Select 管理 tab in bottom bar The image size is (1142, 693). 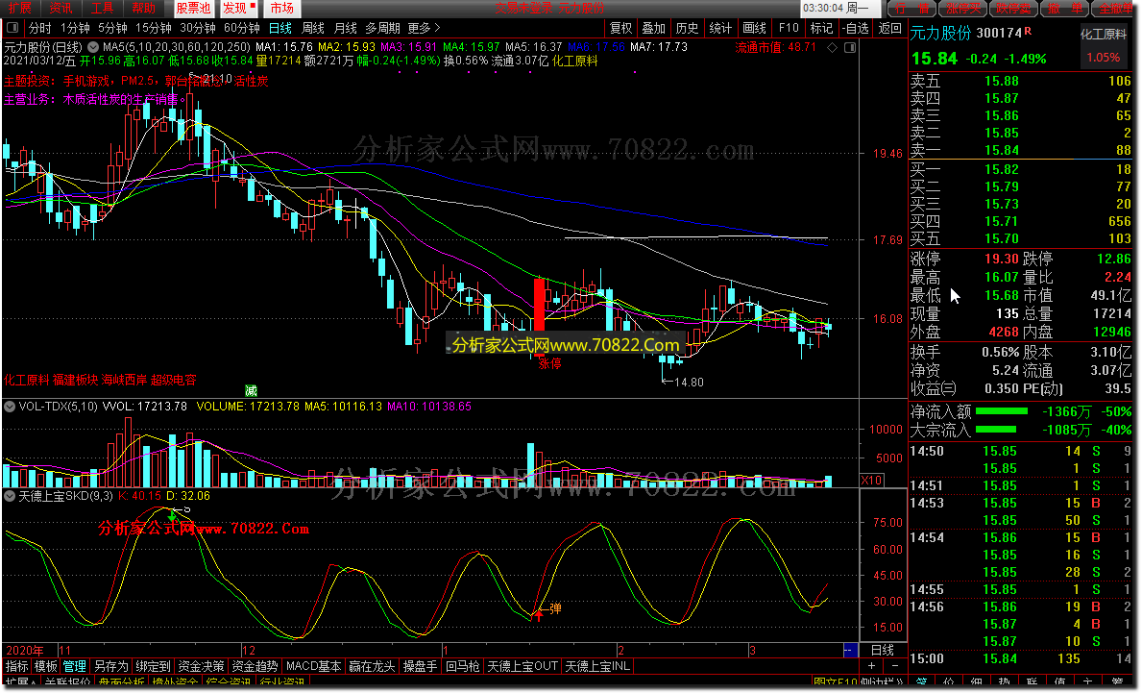click(x=74, y=666)
